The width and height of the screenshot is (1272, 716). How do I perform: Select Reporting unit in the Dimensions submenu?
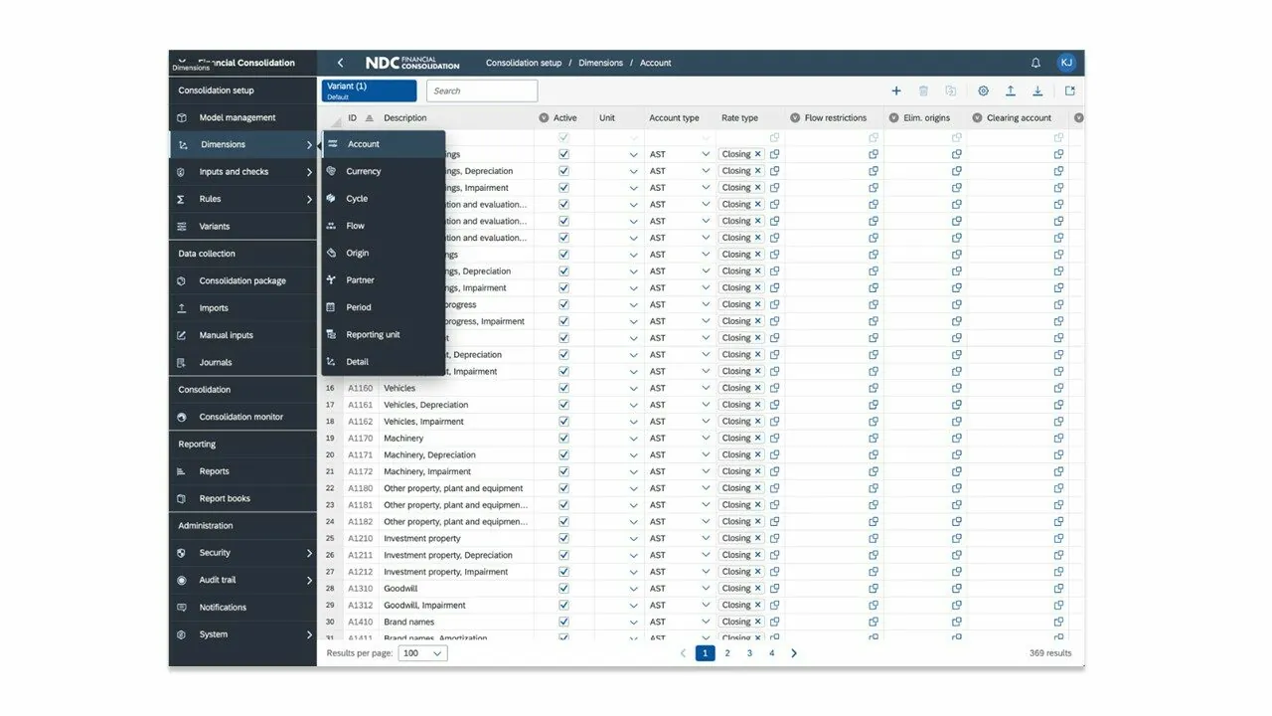(373, 335)
